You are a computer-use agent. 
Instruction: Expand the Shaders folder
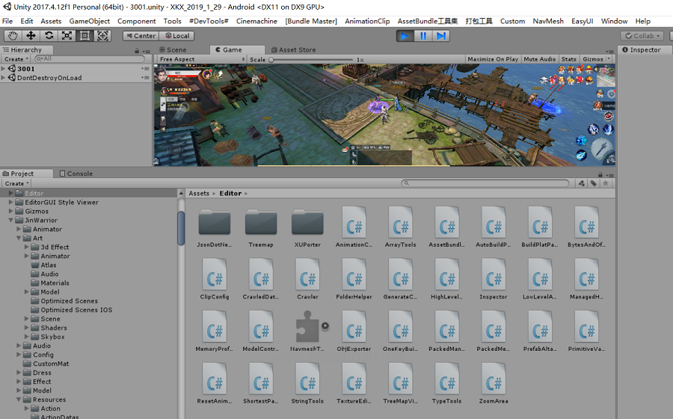27,328
